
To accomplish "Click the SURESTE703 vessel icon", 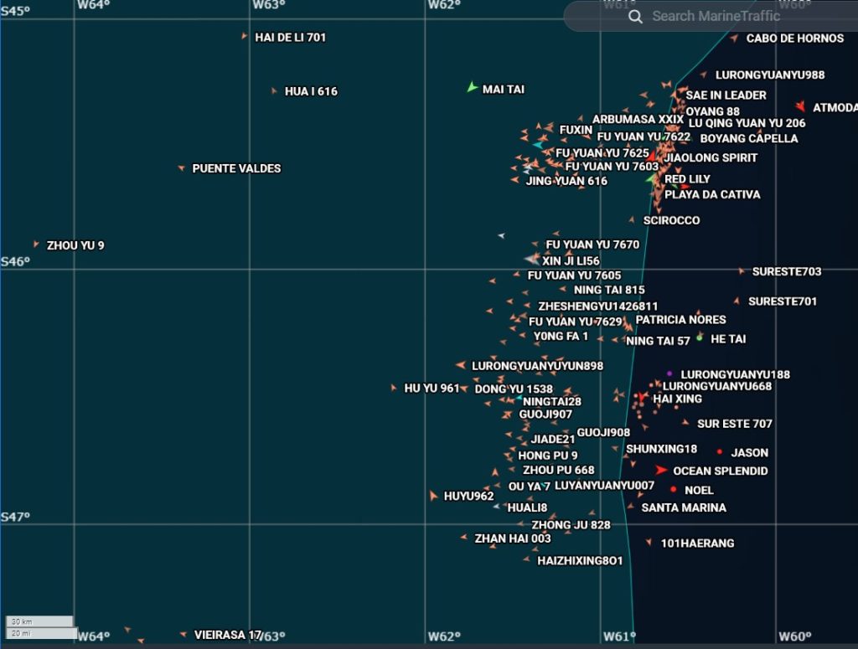I will point(742,271).
